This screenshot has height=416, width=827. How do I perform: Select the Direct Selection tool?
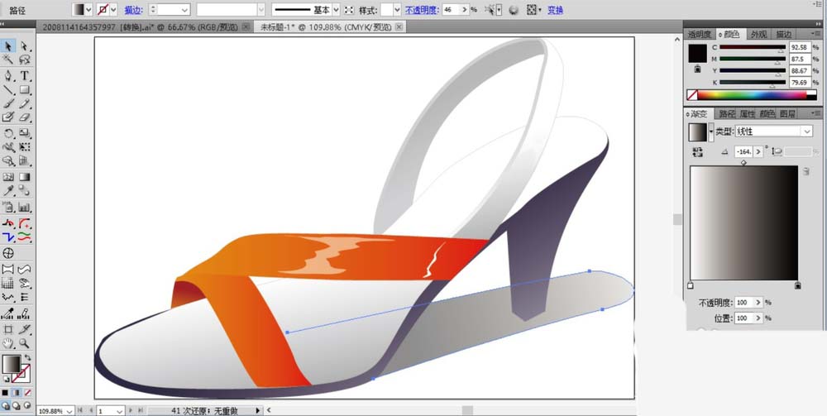24,46
